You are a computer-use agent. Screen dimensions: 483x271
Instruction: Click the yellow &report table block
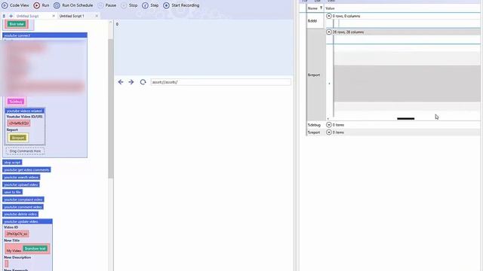(x=18, y=138)
